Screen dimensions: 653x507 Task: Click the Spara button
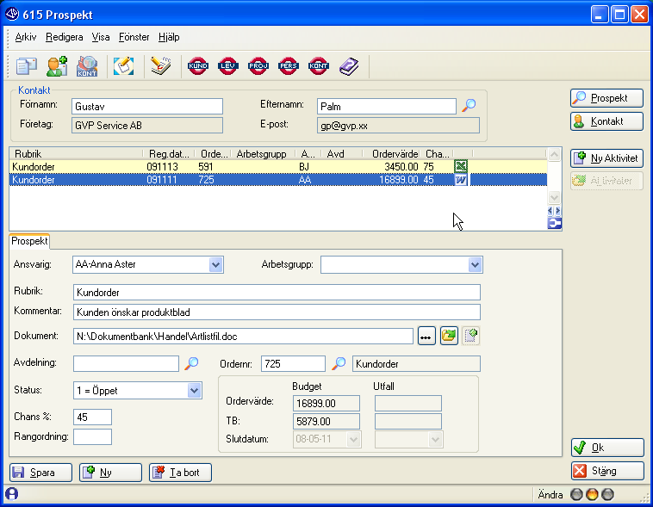(40, 473)
